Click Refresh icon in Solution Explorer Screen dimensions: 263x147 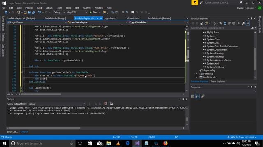225,23
